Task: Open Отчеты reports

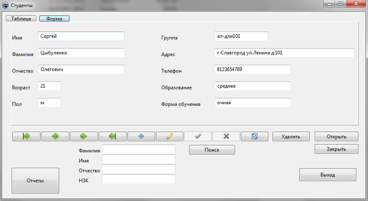Action: (35, 181)
